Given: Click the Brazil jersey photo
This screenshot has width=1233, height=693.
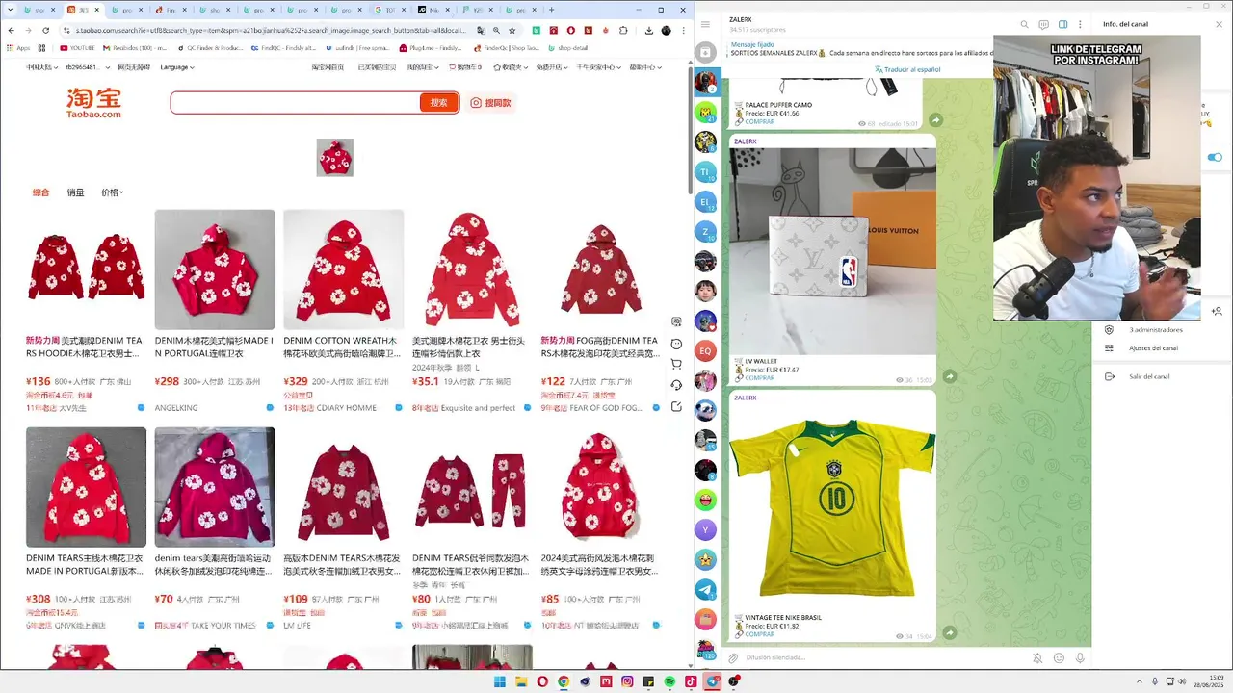Looking at the screenshot, I should (832, 507).
